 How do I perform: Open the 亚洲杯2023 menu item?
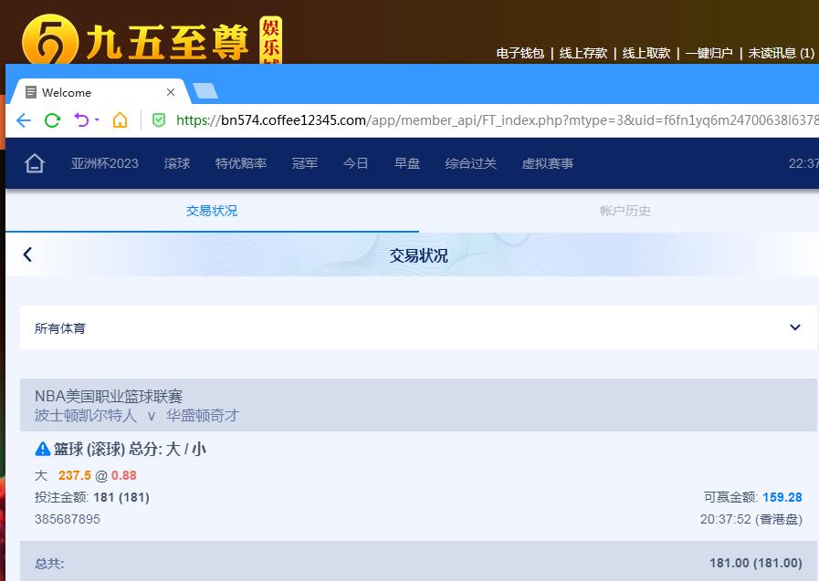105,163
